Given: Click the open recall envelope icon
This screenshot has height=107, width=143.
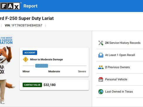Looking at the screenshot, I should point(101,55).
